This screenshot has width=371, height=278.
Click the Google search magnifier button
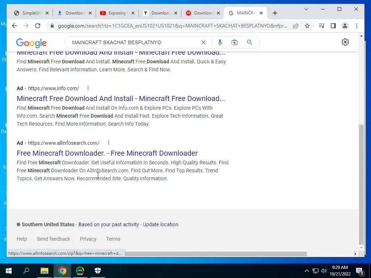(x=249, y=42)
